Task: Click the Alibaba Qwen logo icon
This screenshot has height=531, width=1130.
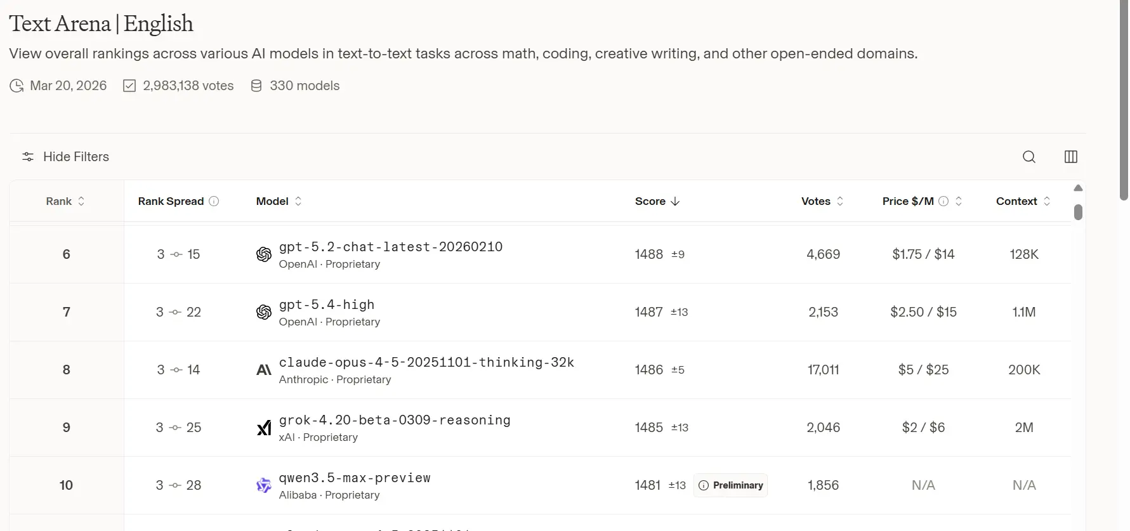Action: pyautogui.click(x=264, y=485)
